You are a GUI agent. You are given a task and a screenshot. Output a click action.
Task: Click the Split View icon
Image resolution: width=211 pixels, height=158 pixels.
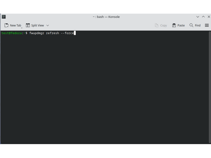pos(28,25)
